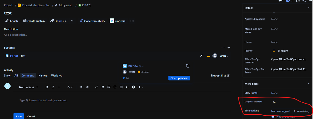Click the assignee avatar on the PIP-184 row

(215, 56)
